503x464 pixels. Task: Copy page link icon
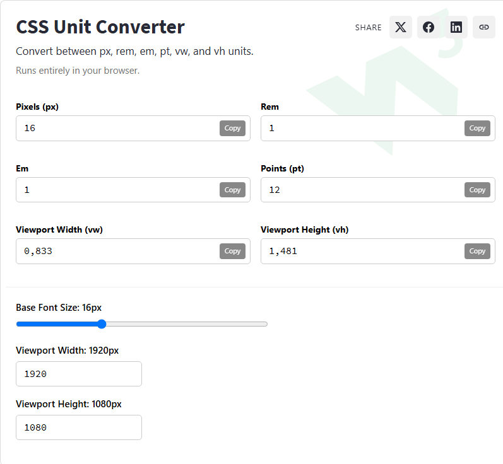click(x=484, y=27)
